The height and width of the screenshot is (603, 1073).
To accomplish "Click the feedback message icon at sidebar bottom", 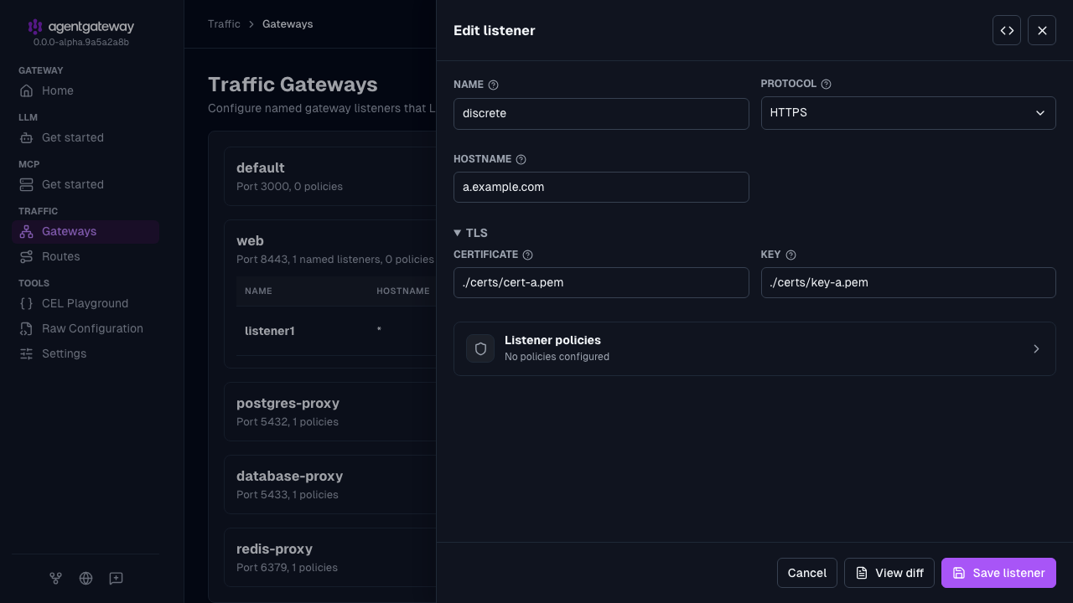I will [x=116, y=578].
